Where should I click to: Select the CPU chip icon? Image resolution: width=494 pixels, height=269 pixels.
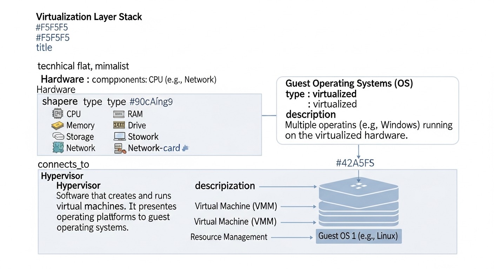click(57, 113)
